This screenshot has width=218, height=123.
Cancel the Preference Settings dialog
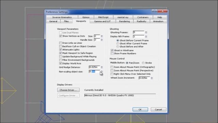[x=158, y=109]
